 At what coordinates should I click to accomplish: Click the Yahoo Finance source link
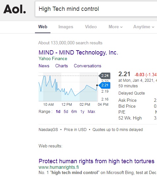pyautogui.click(x=53, y=58)
